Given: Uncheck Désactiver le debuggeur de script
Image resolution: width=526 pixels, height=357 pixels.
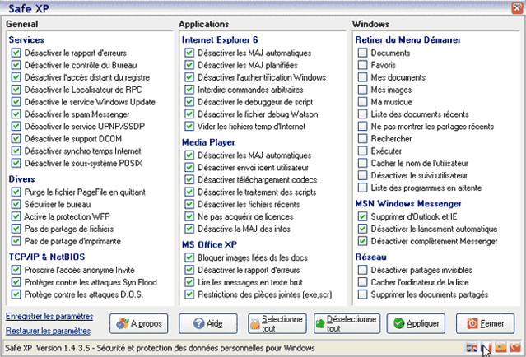Looking at the screenshot, I should click(189, 101).
